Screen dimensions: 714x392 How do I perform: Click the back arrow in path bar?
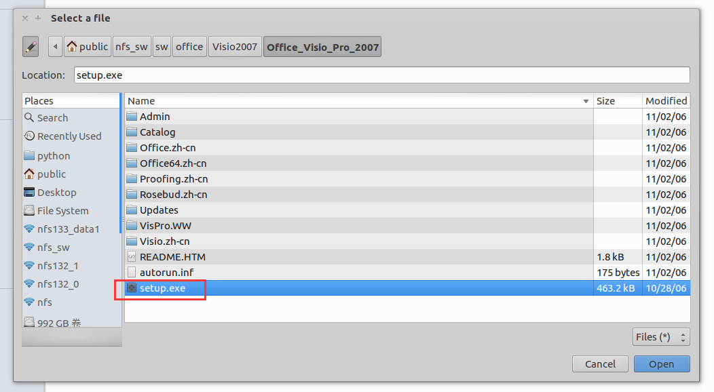click(x=55, y=46)
